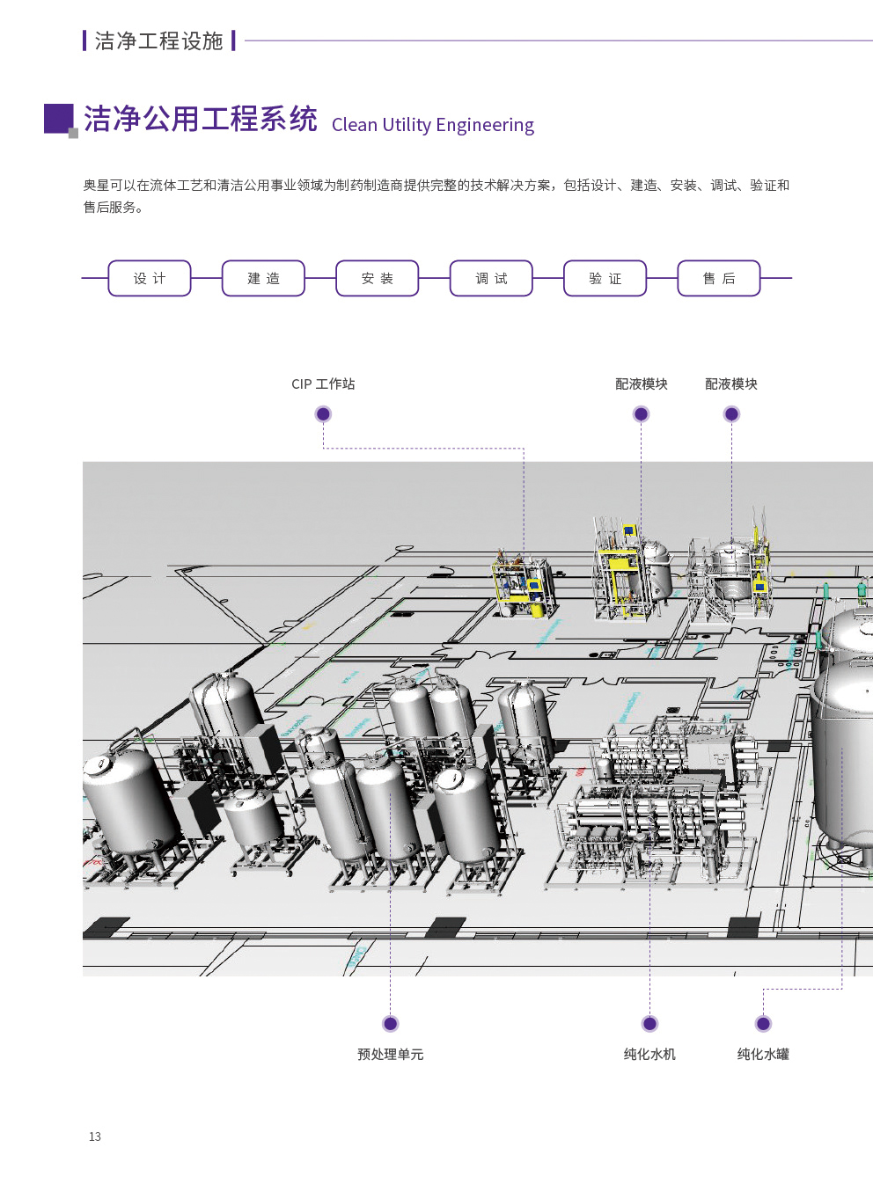Image resolution: width=873 pixels, height=1184 pixels.
Task: Click the 预处理单元 label
Action: tap(391, 1054)
